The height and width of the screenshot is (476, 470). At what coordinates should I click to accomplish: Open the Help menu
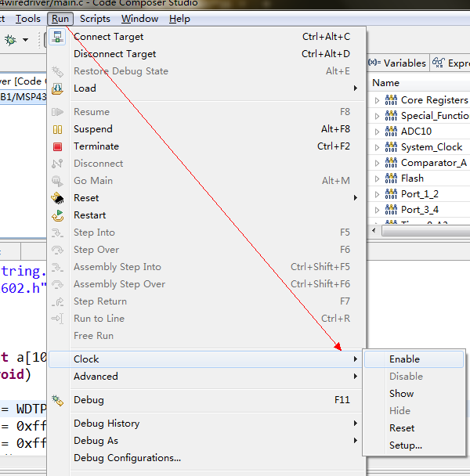[179, 19]
